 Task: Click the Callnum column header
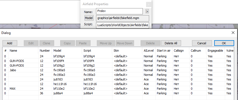(198, 51)
